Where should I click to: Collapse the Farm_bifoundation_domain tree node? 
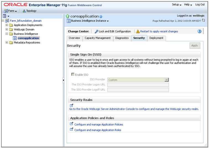(3, 21)
